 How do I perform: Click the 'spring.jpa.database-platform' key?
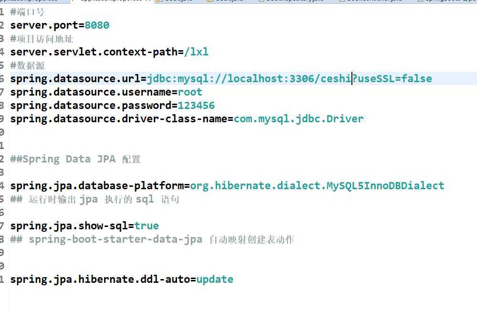[97, 186]
